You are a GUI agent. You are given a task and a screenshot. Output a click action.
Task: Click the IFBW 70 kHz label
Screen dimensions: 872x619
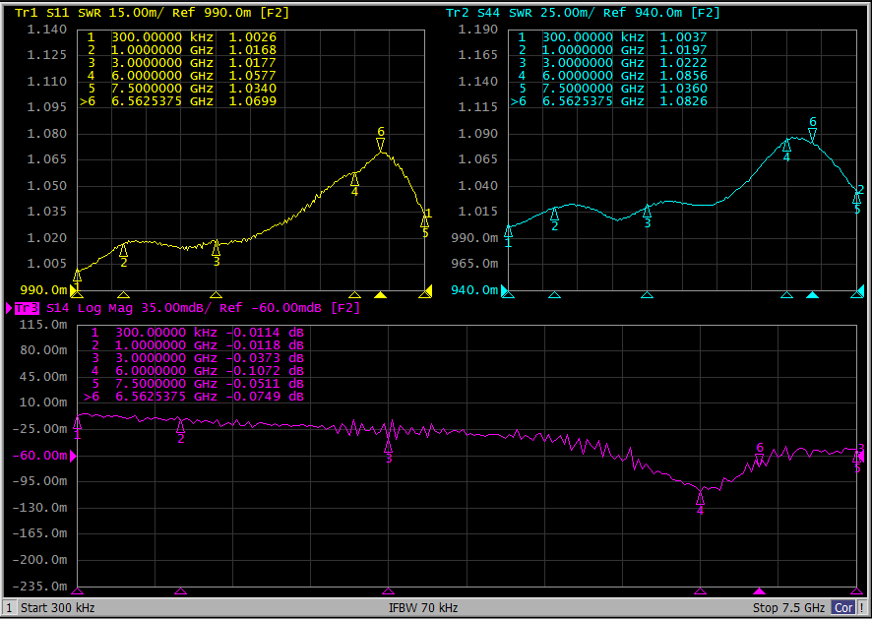(423, 608)
